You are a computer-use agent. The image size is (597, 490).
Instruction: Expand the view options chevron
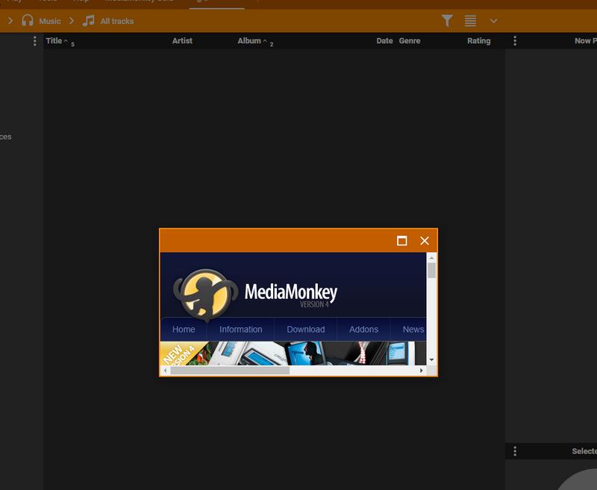tap(493, 21)
